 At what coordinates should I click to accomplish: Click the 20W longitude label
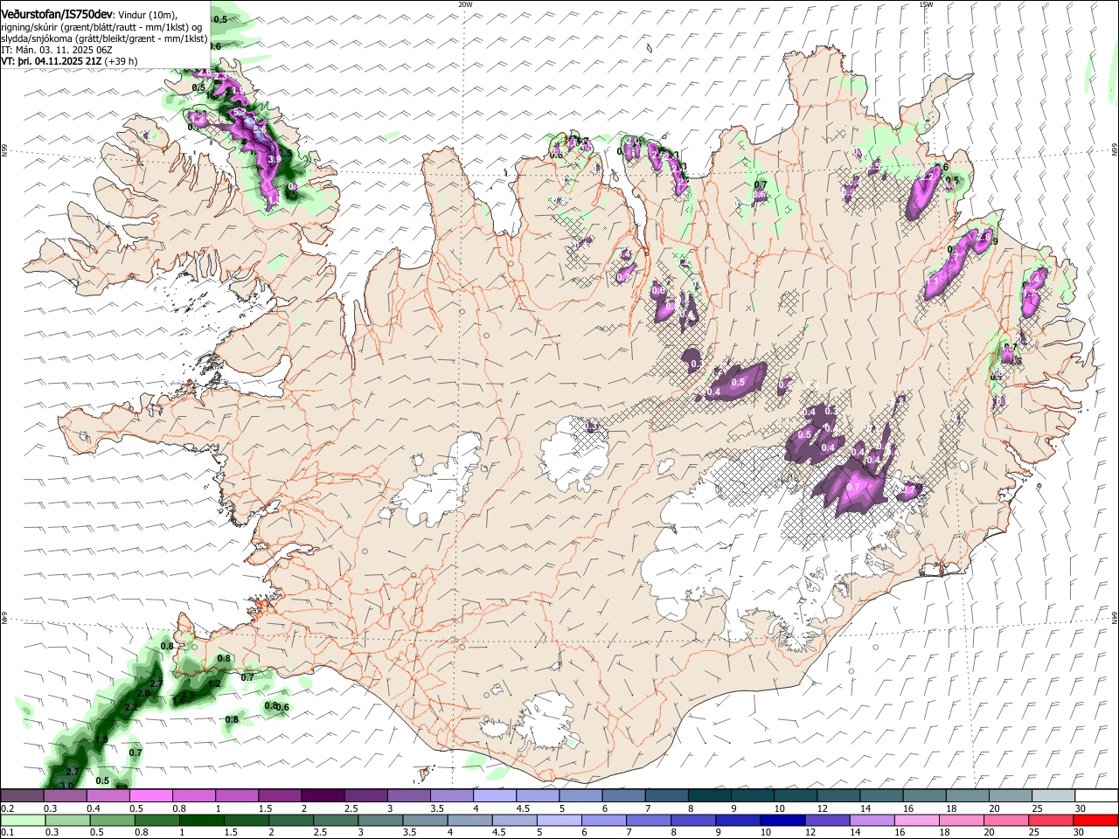tap(465, 4)
